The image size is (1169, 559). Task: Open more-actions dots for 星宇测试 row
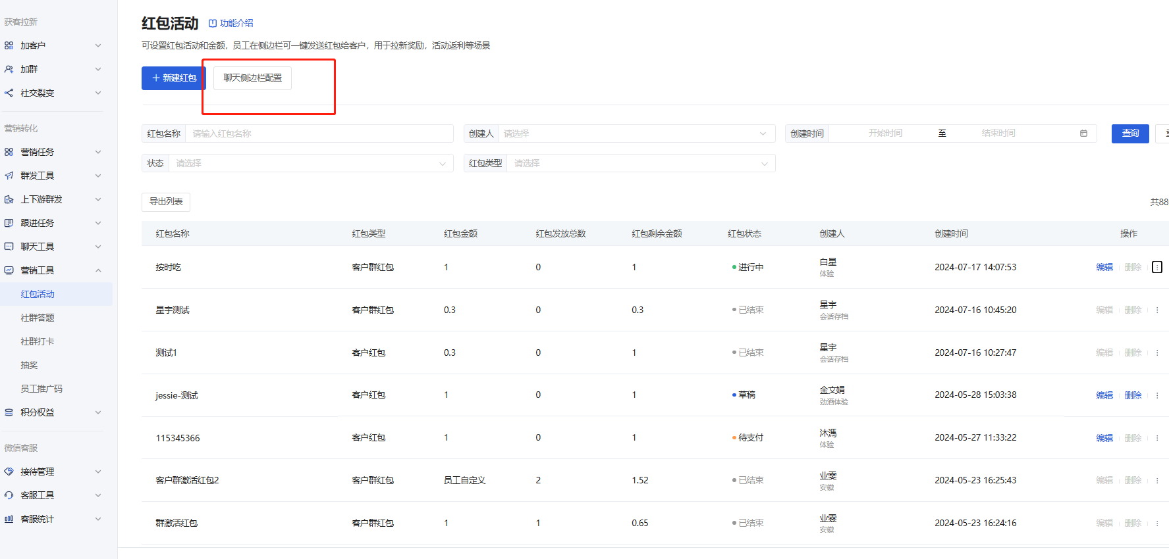coord(1157,310)
